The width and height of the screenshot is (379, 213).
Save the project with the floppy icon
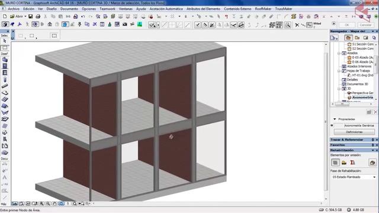(30, 17)
